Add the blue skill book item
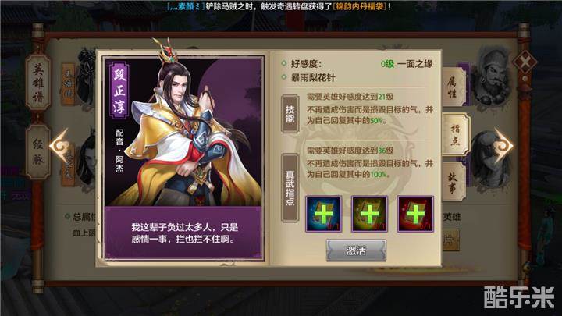 (x=323, y=214)
